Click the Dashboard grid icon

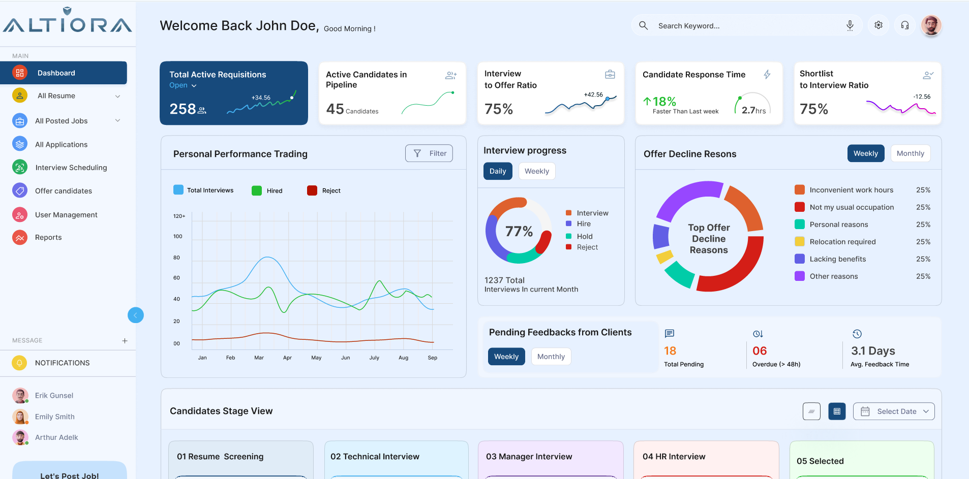(x=20, y=73)
